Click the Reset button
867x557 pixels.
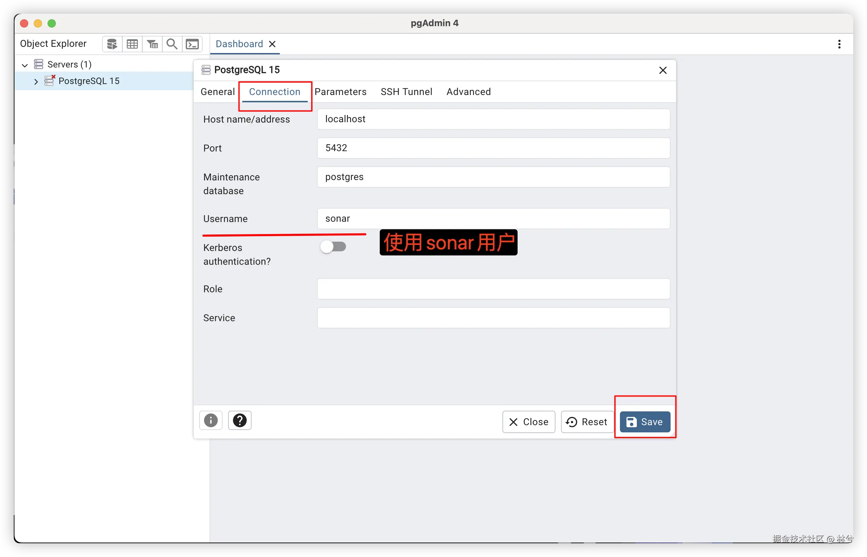pos(587,422)
